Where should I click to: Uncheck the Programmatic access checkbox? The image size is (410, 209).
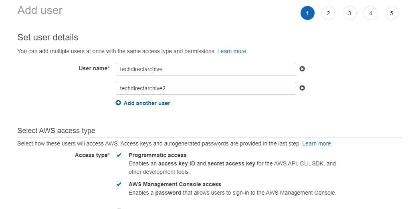tap(119, 155)
